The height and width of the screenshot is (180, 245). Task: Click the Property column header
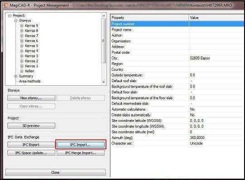click(149, 18)
